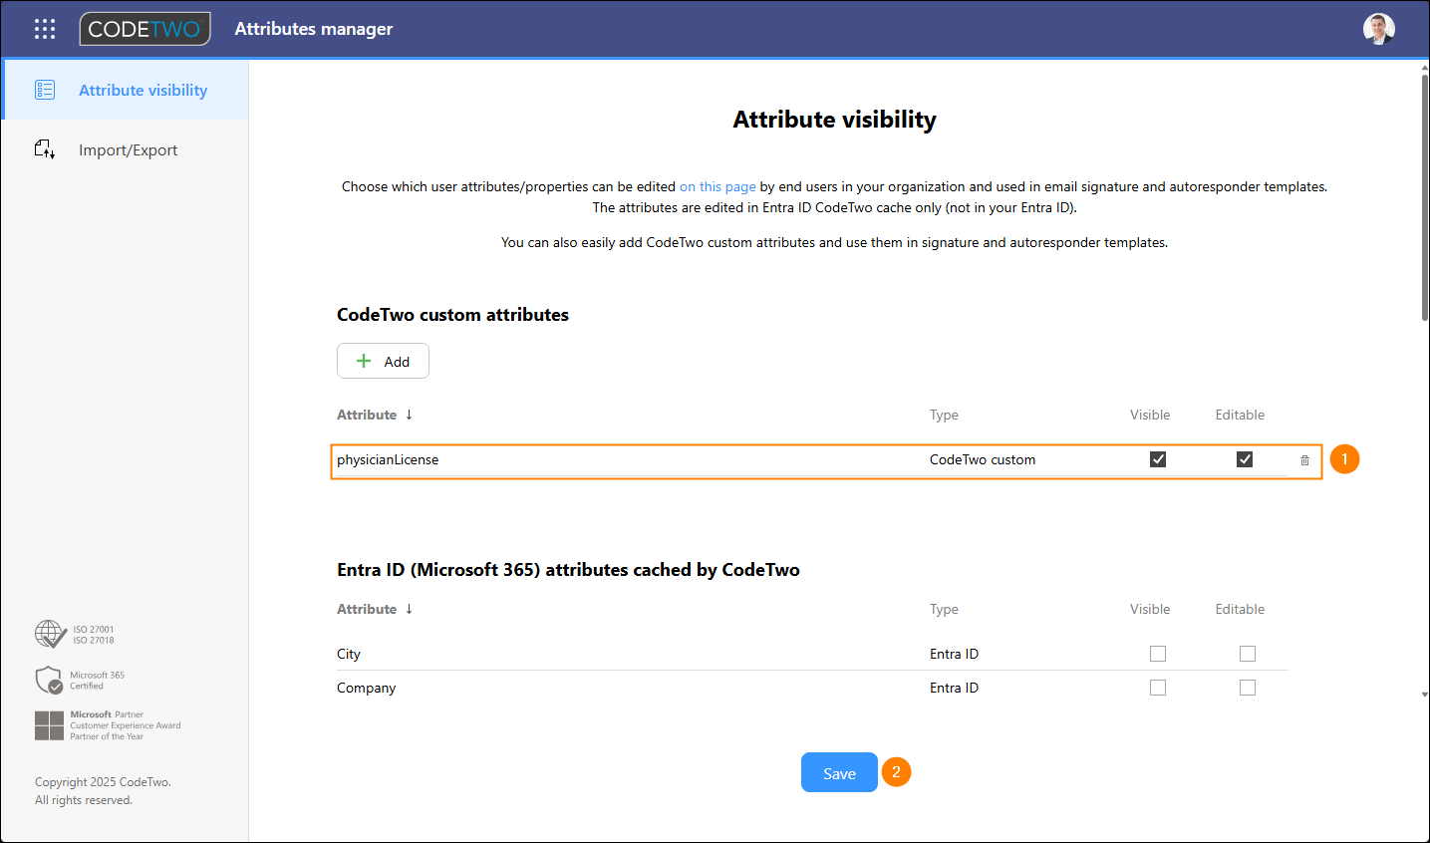Uncheck Visible for physicianLicense
1430x843 pixels.
[x=1157, y=459]
